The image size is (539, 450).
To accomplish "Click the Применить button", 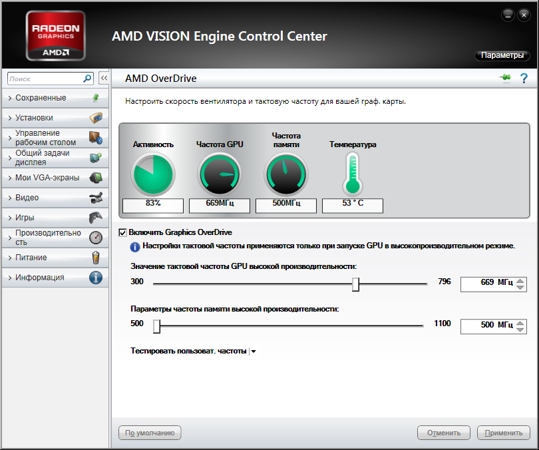I will (504, 433).
